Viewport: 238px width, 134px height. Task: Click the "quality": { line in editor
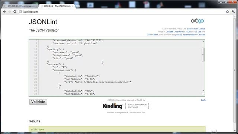tap(55, 50)
